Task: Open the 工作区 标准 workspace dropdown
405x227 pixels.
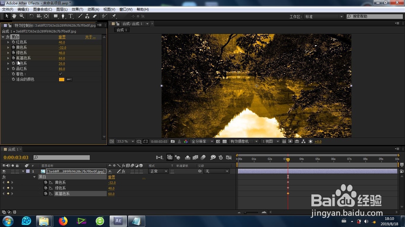Action: coord(324,17)
